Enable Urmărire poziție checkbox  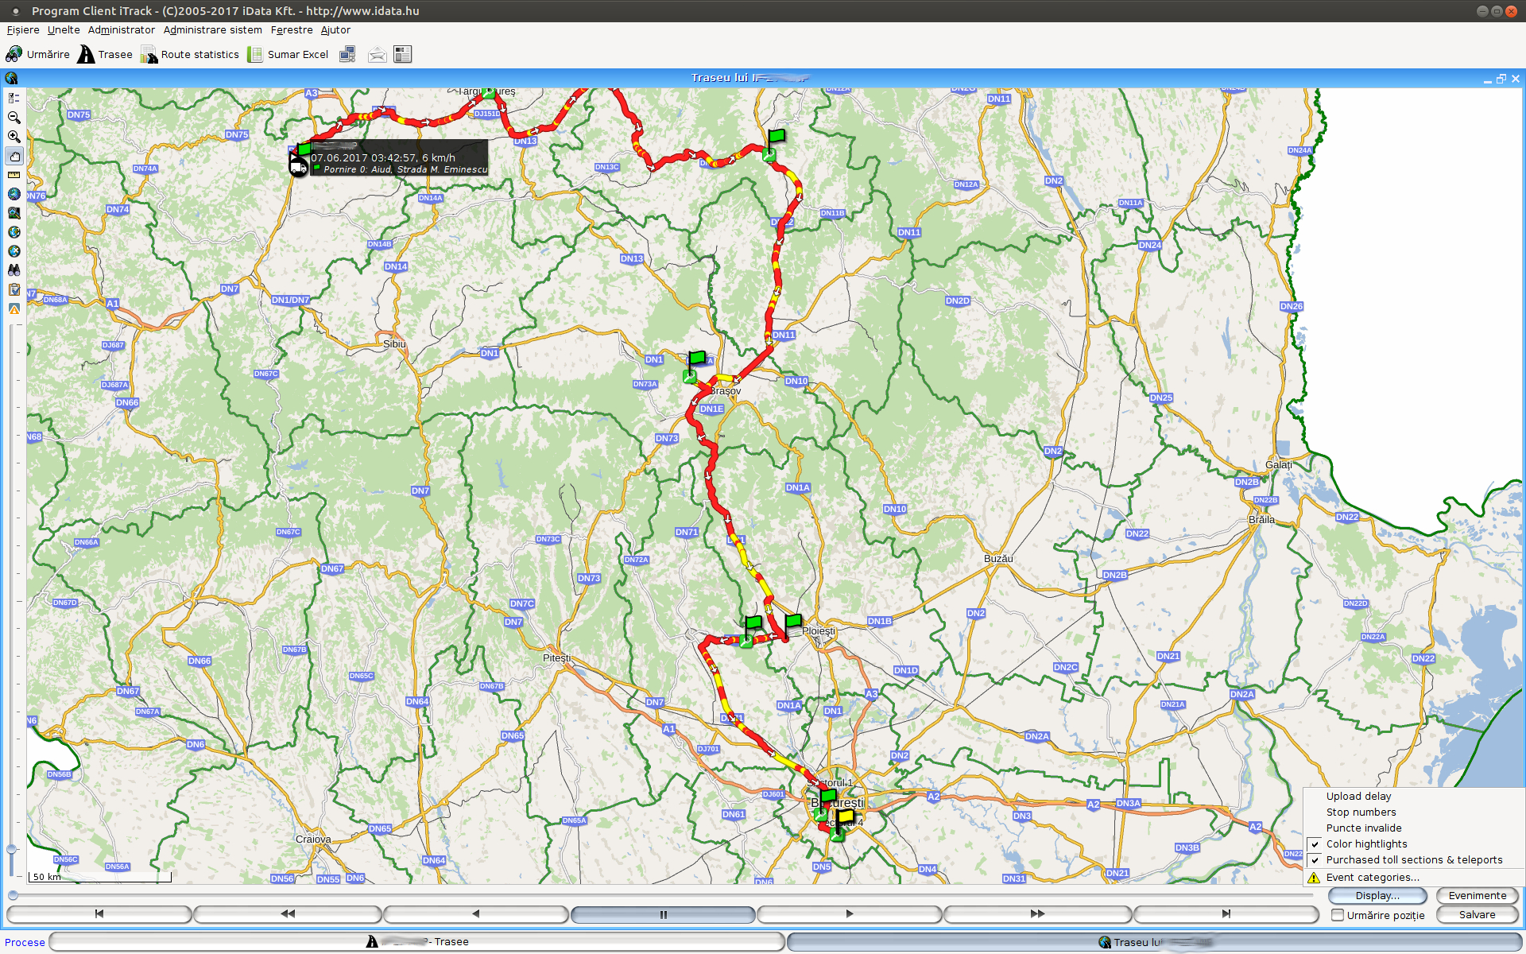click(x=1338, y=915)
